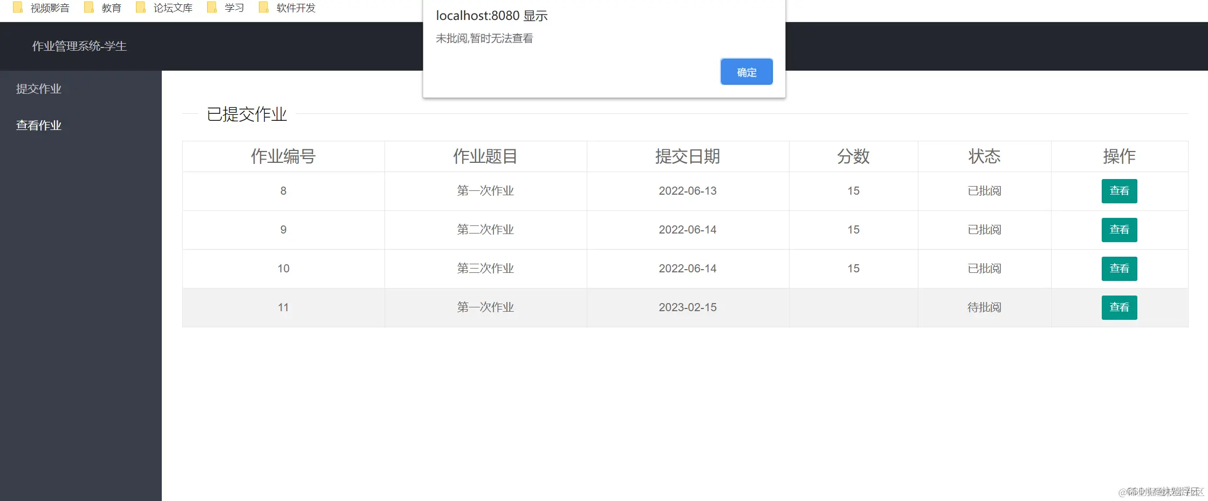The width and height of the screenshot is (1208, 501).
Task: Click 查看 button for assignment number 9
Action: (1119, 230)
